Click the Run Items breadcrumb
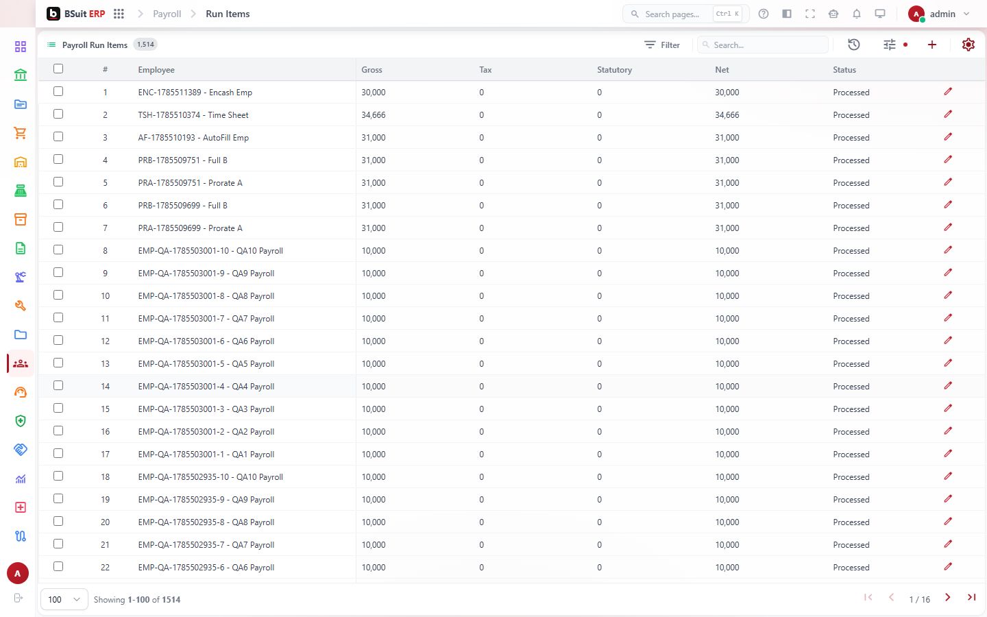987x617 pixels. [x=228, y=14]
